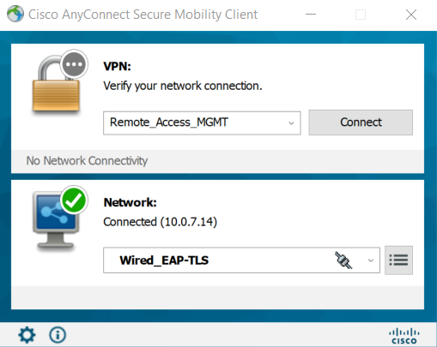
Task: Click the green checkmark status badge
Action: 74,200
